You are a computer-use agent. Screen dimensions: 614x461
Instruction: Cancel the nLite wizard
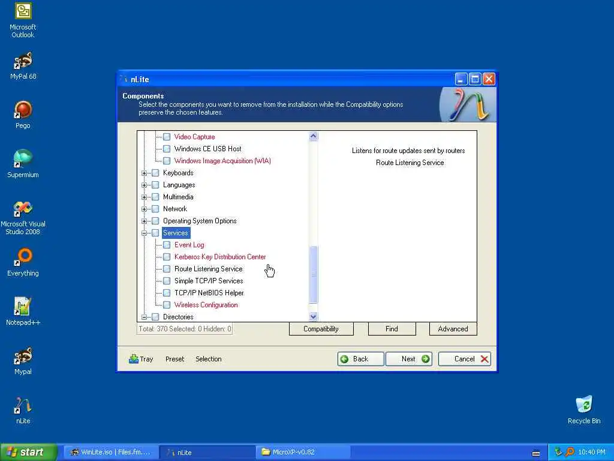[465, 359]
